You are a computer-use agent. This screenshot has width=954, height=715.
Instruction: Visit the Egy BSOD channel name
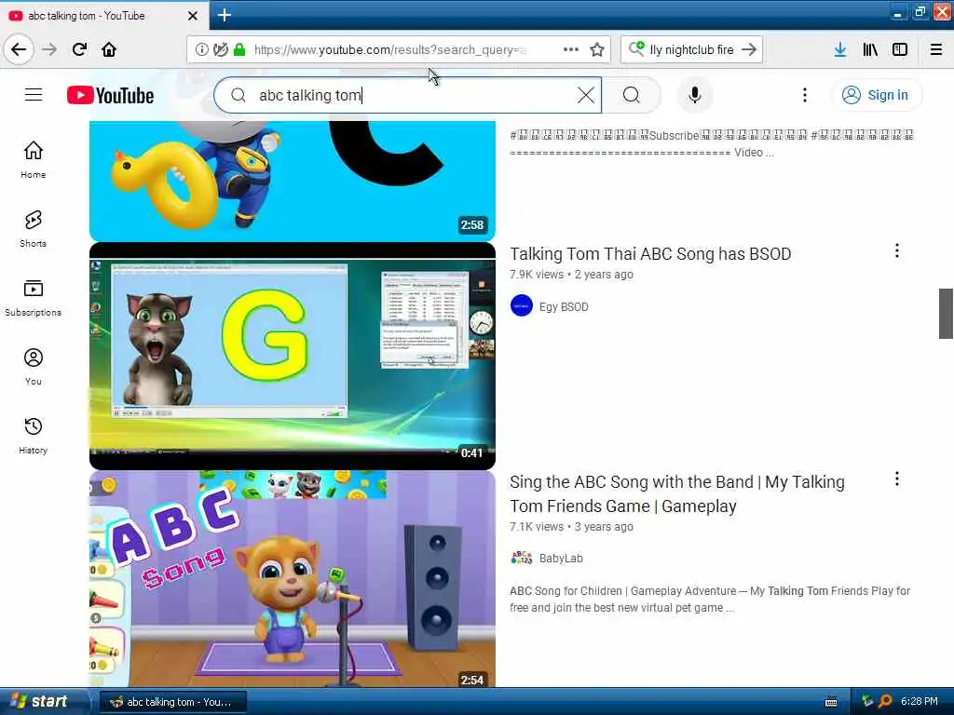click(564, 307)
